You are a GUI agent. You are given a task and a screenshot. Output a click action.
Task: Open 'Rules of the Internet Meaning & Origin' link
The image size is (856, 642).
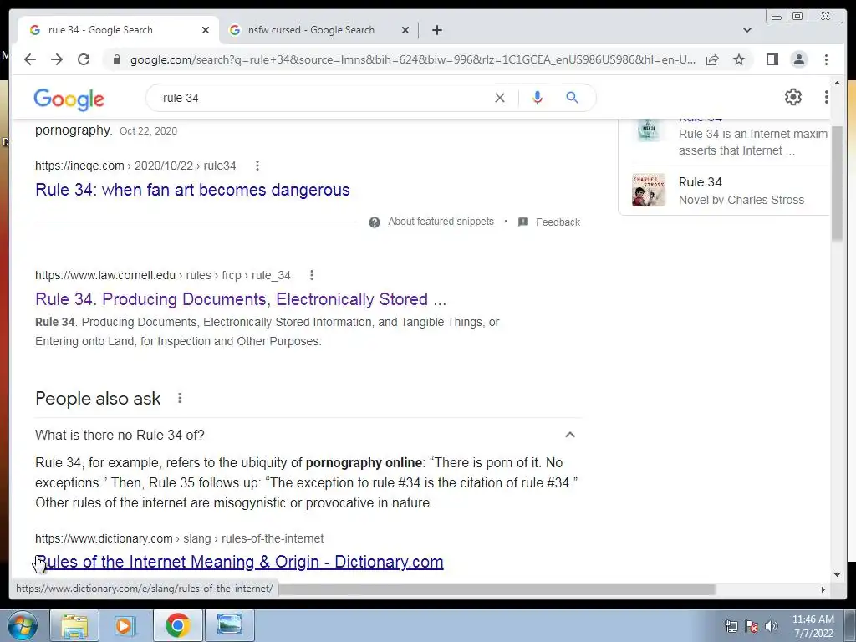[239, 562]
